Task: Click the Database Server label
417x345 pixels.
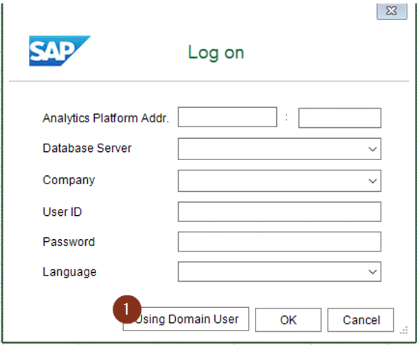Action: [x=87, y=148]
